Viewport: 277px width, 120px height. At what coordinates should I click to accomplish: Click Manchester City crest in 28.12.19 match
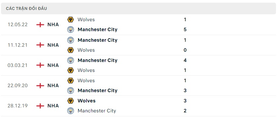(71, 111)
